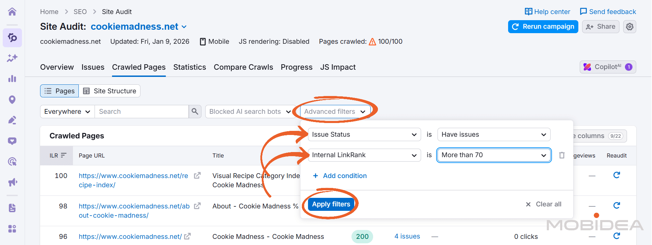Switch to the JS Impact tab
This screenshot has width=652, height=245.
click(x=338, y=67)
